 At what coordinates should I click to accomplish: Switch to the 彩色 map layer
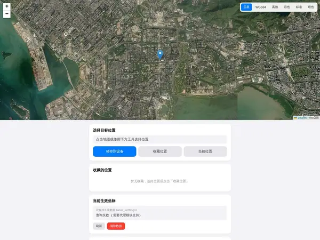click(287, 7)
